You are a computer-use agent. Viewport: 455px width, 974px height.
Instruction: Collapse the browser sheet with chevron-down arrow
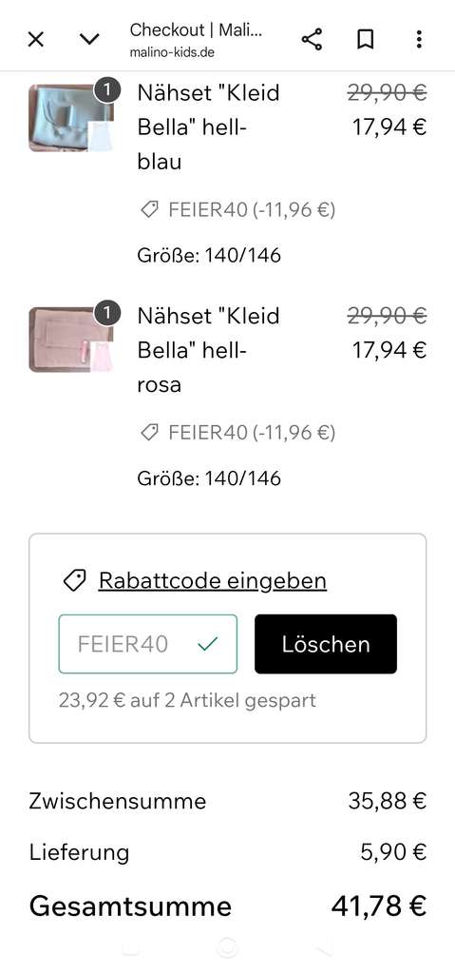(x=89, y=39)
